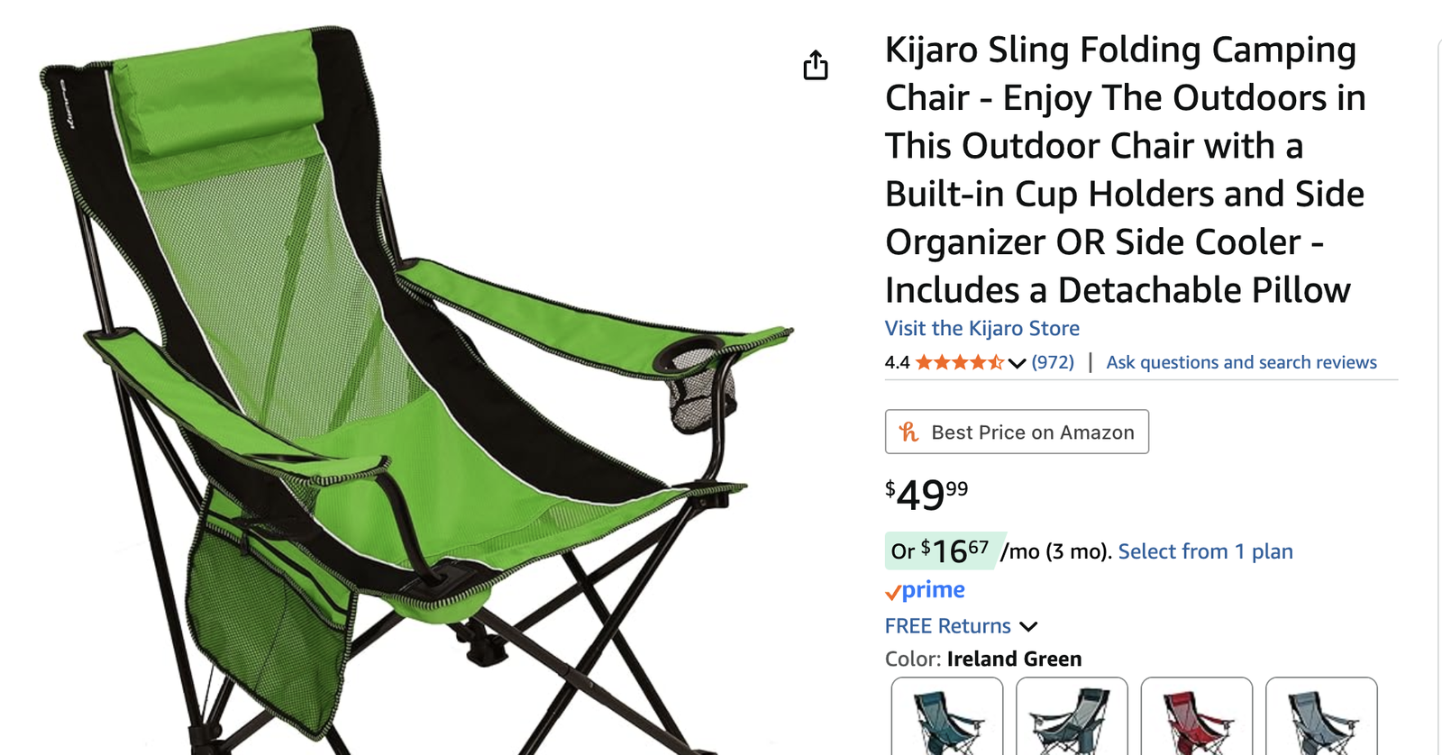Open the 972 ratings count link
Viewport: 1442px width, 755px height.
tap(1053, 362)
